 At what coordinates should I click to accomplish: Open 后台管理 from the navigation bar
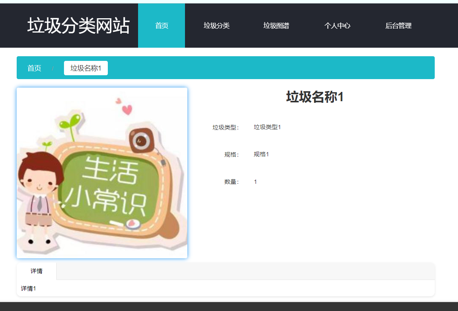click(x=398, y=26)
